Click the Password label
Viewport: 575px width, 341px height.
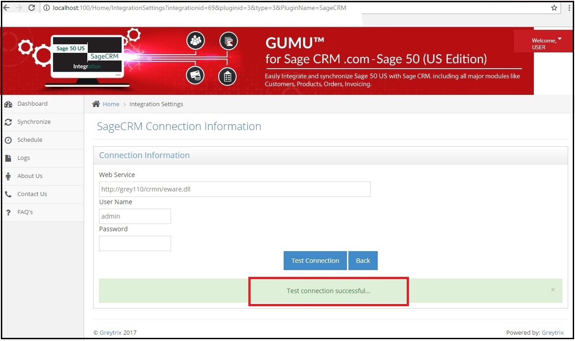click(x=114, y=229)
